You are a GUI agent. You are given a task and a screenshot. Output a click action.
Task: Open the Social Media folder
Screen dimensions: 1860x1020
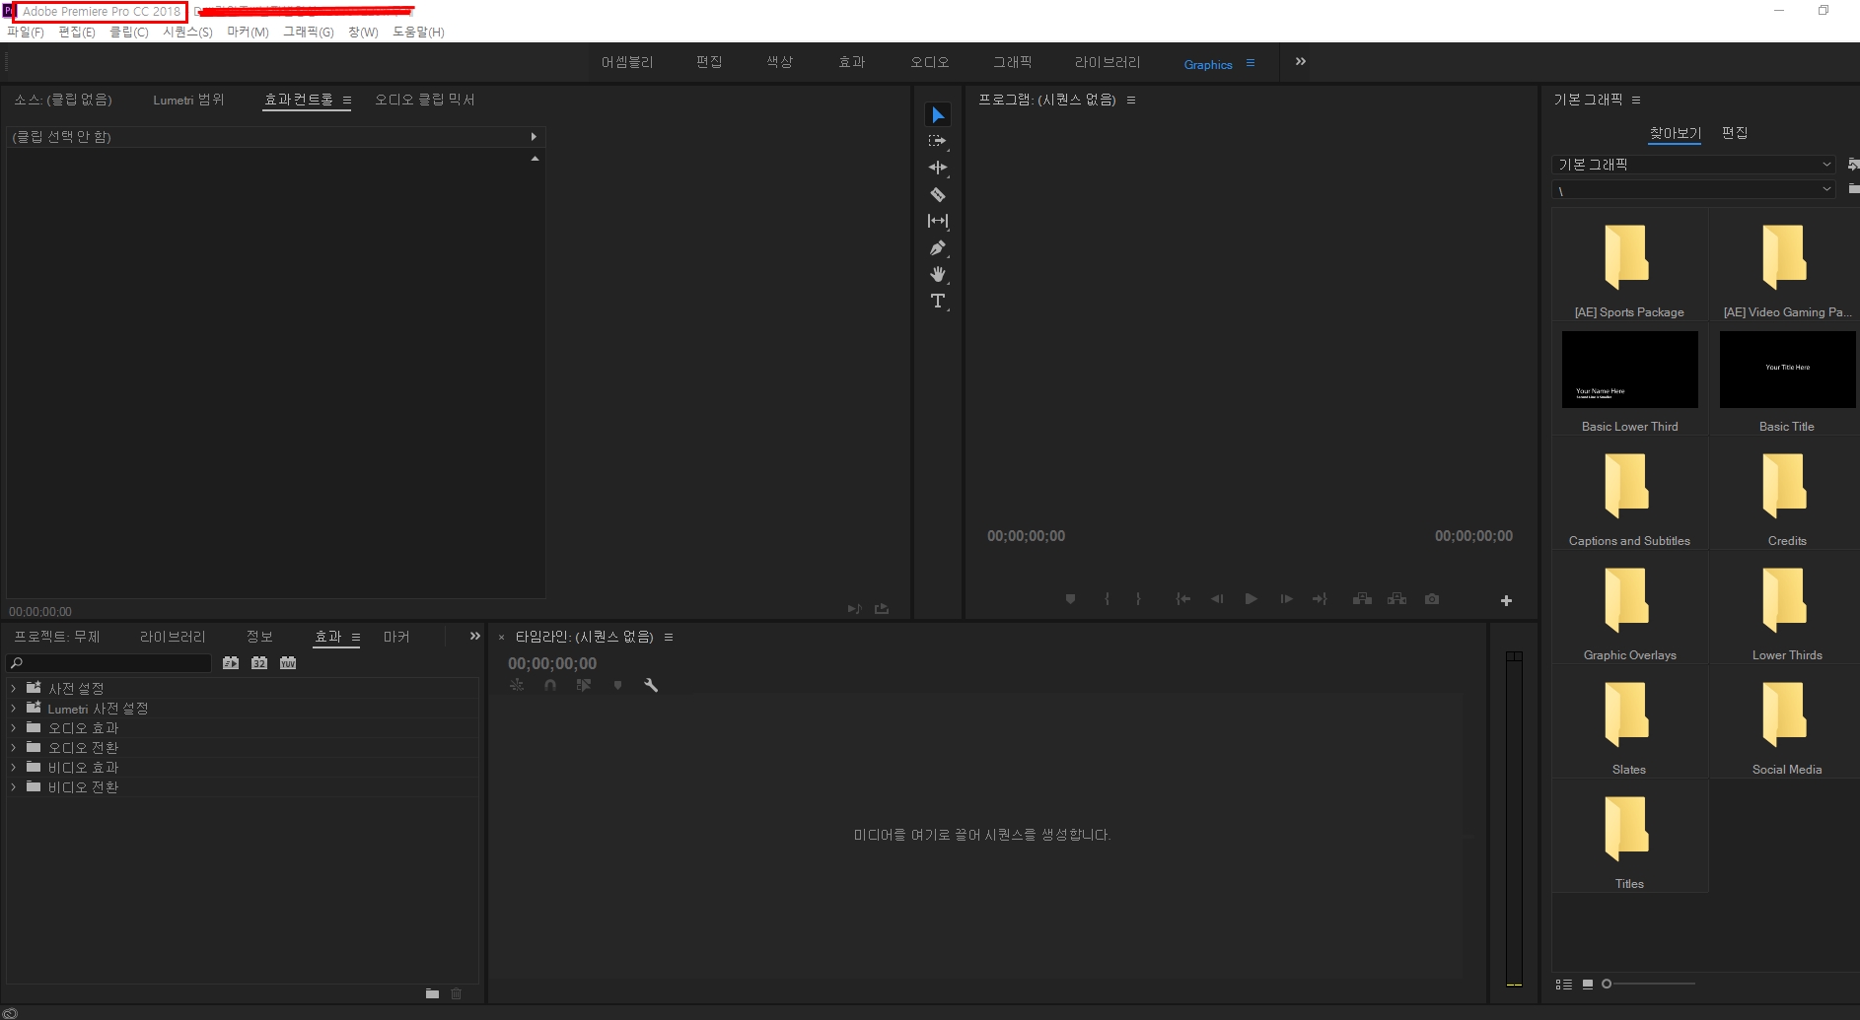(x=1786, y=721)
